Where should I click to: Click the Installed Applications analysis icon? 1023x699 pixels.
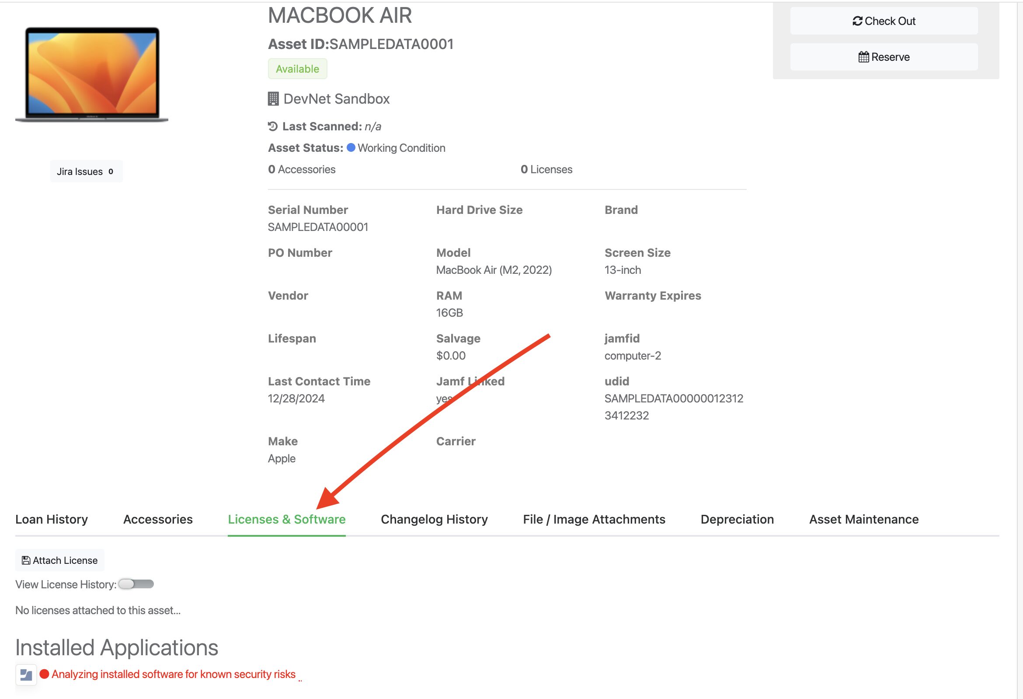(x=26, y=675)
